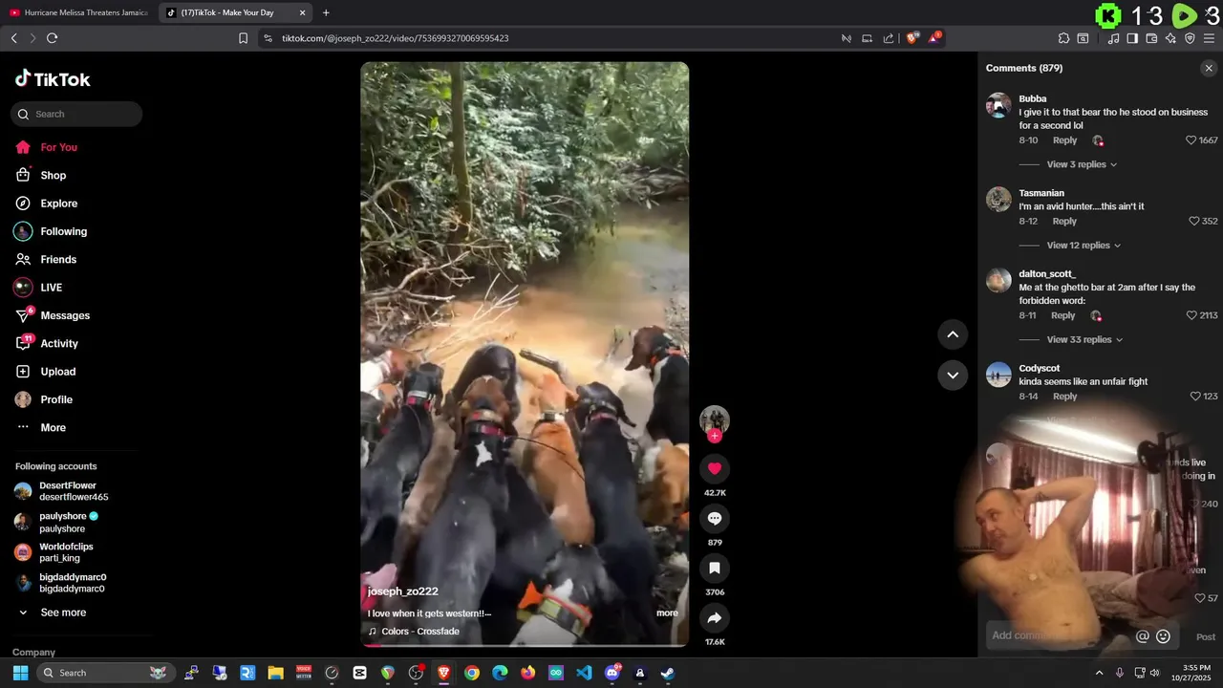Reply to Codyscot's comment

point(1064,396)
